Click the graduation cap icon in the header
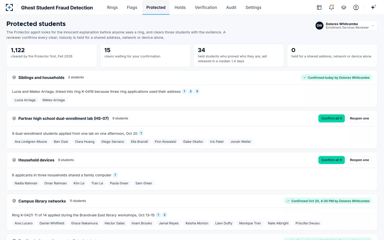 [344, 7]
